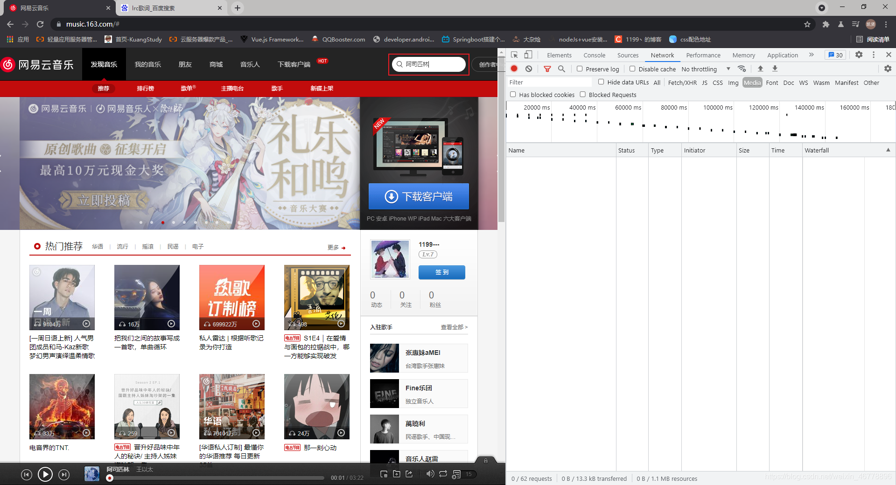Click the Waterfall sort arrow
The width and height of the screenshot is (896, 485).
coord(888,150)
